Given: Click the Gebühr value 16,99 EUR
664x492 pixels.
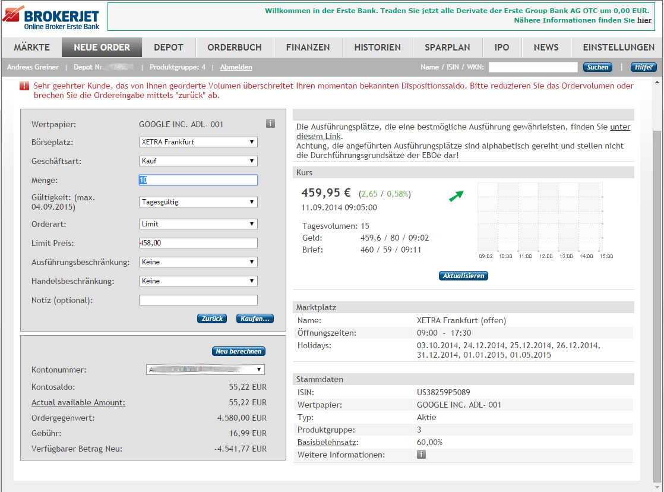Looking at the screenshot, I should click(248, 433).
